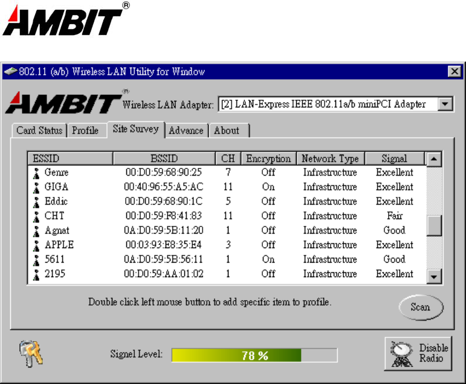The image size is (466, 384).
Task: Click the satellite dish antenna icon
Action: tap(402, 354)
